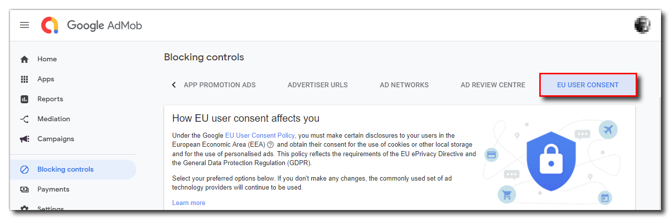The image size is (671, 220).
Task: Open Settings in the sidebar
Action: (x=50, y=209)
